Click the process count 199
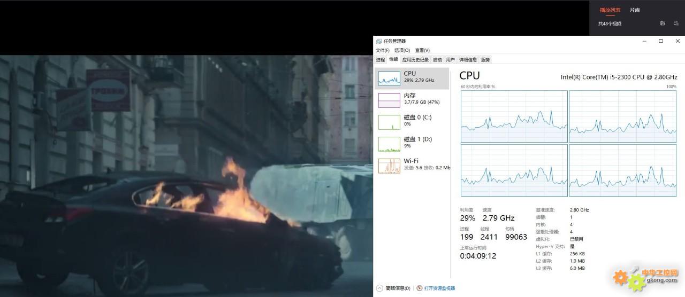This screenshot has height=297, width=685. [467, 237]
